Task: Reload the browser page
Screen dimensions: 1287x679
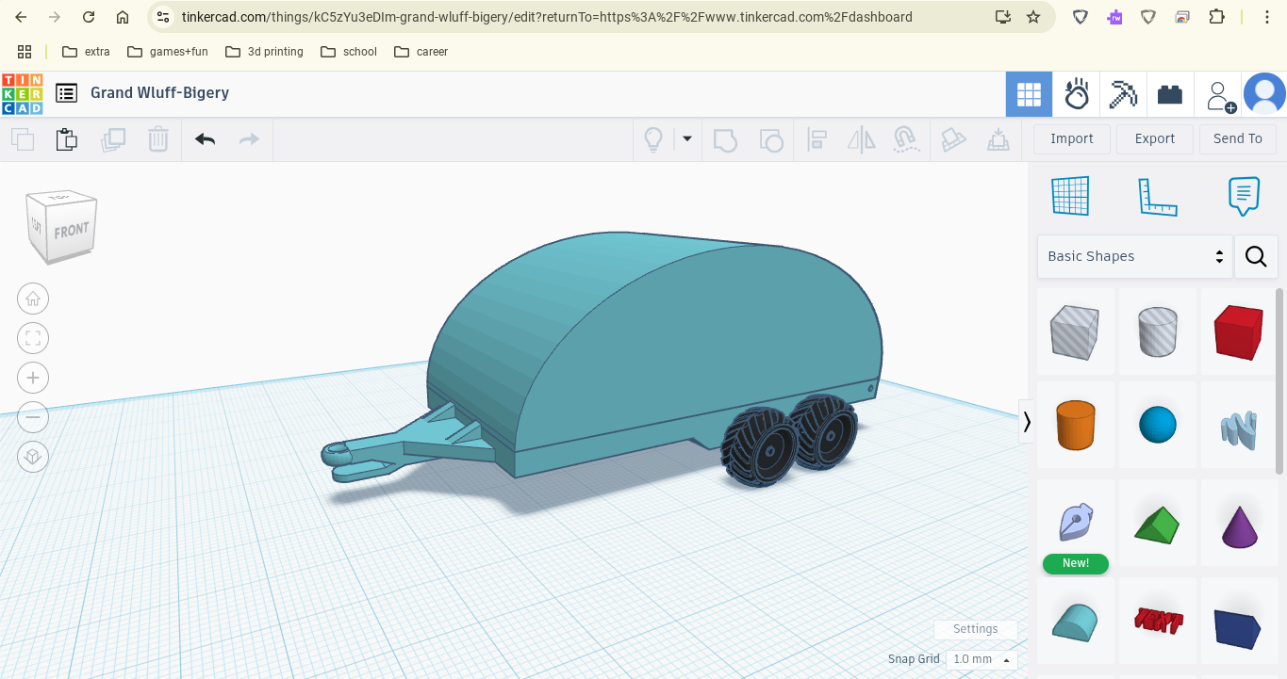Action: (x=89, y=17)
